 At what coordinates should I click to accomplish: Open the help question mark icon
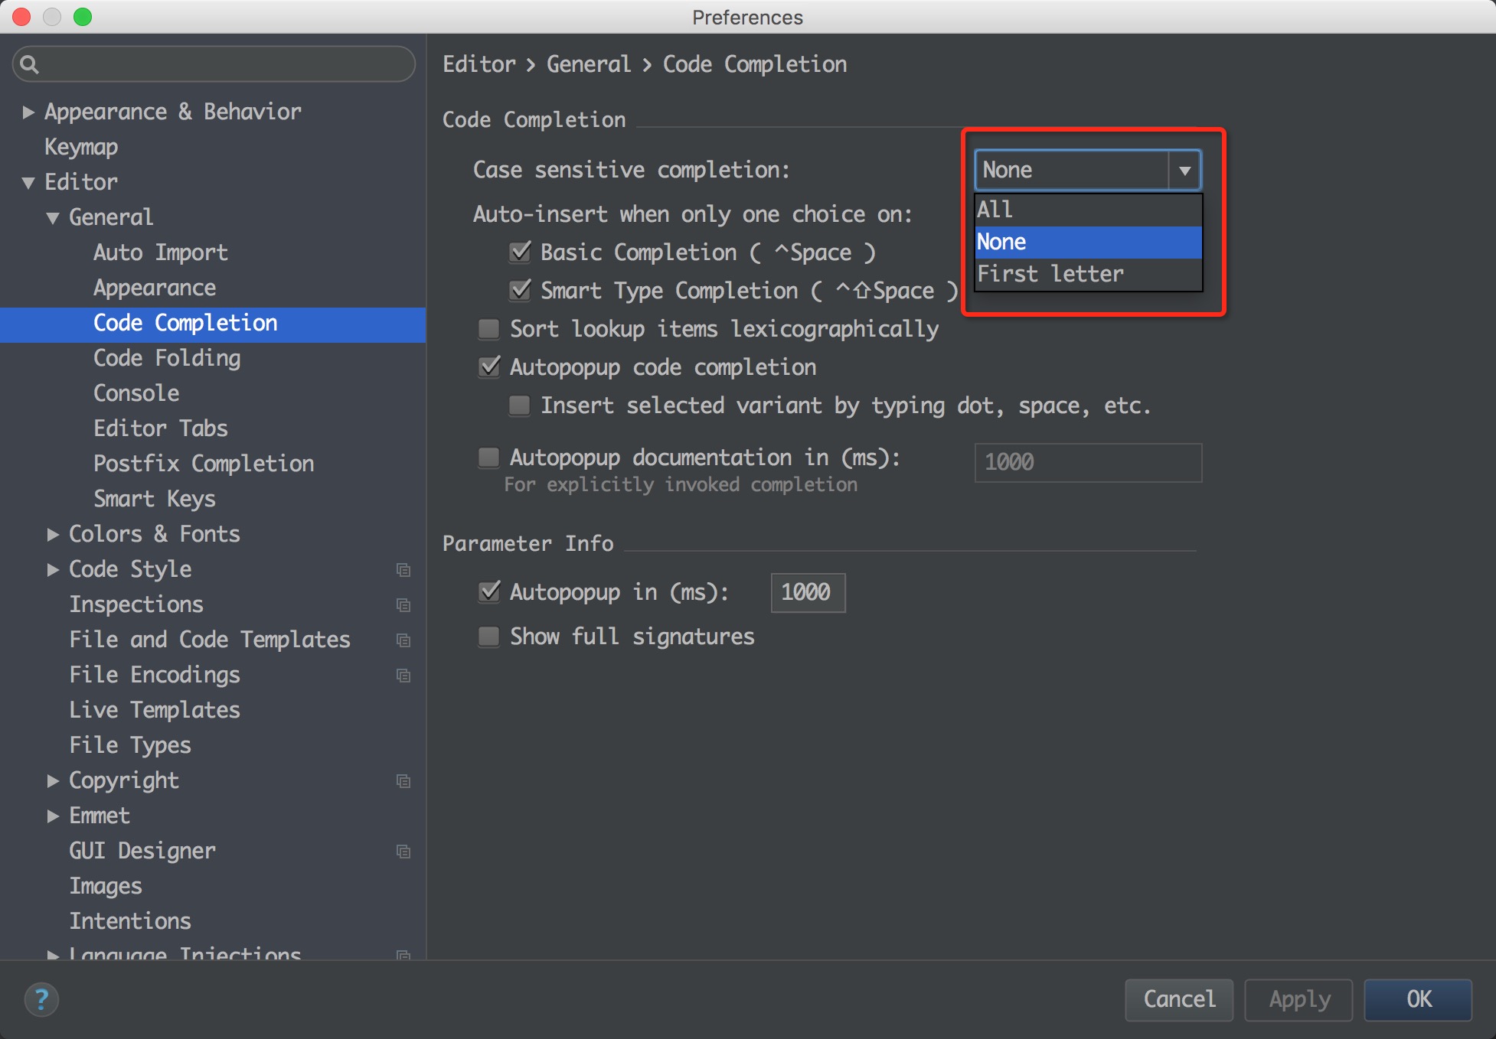(x=41, y=999)
